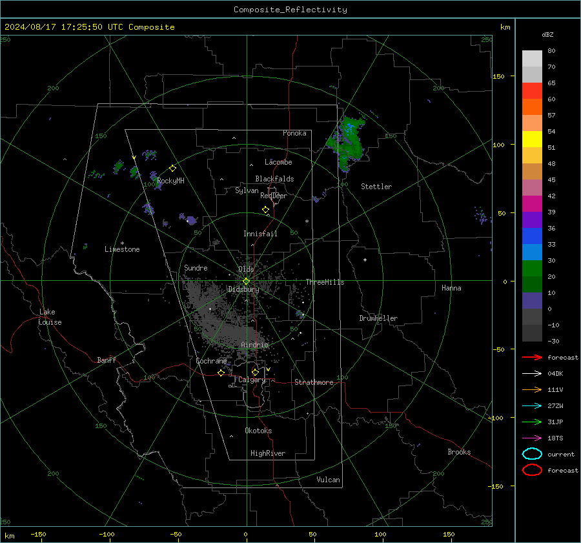Select the yellow diamond marker below Cochrane
This screenshot has width=581, height=543.
pos(221,373)
